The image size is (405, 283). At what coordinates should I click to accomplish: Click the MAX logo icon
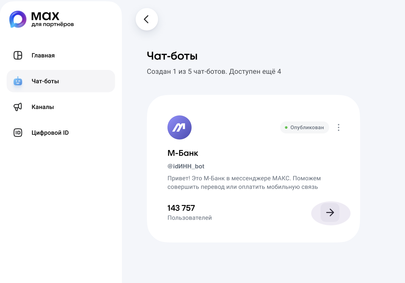tap(18, 19)
